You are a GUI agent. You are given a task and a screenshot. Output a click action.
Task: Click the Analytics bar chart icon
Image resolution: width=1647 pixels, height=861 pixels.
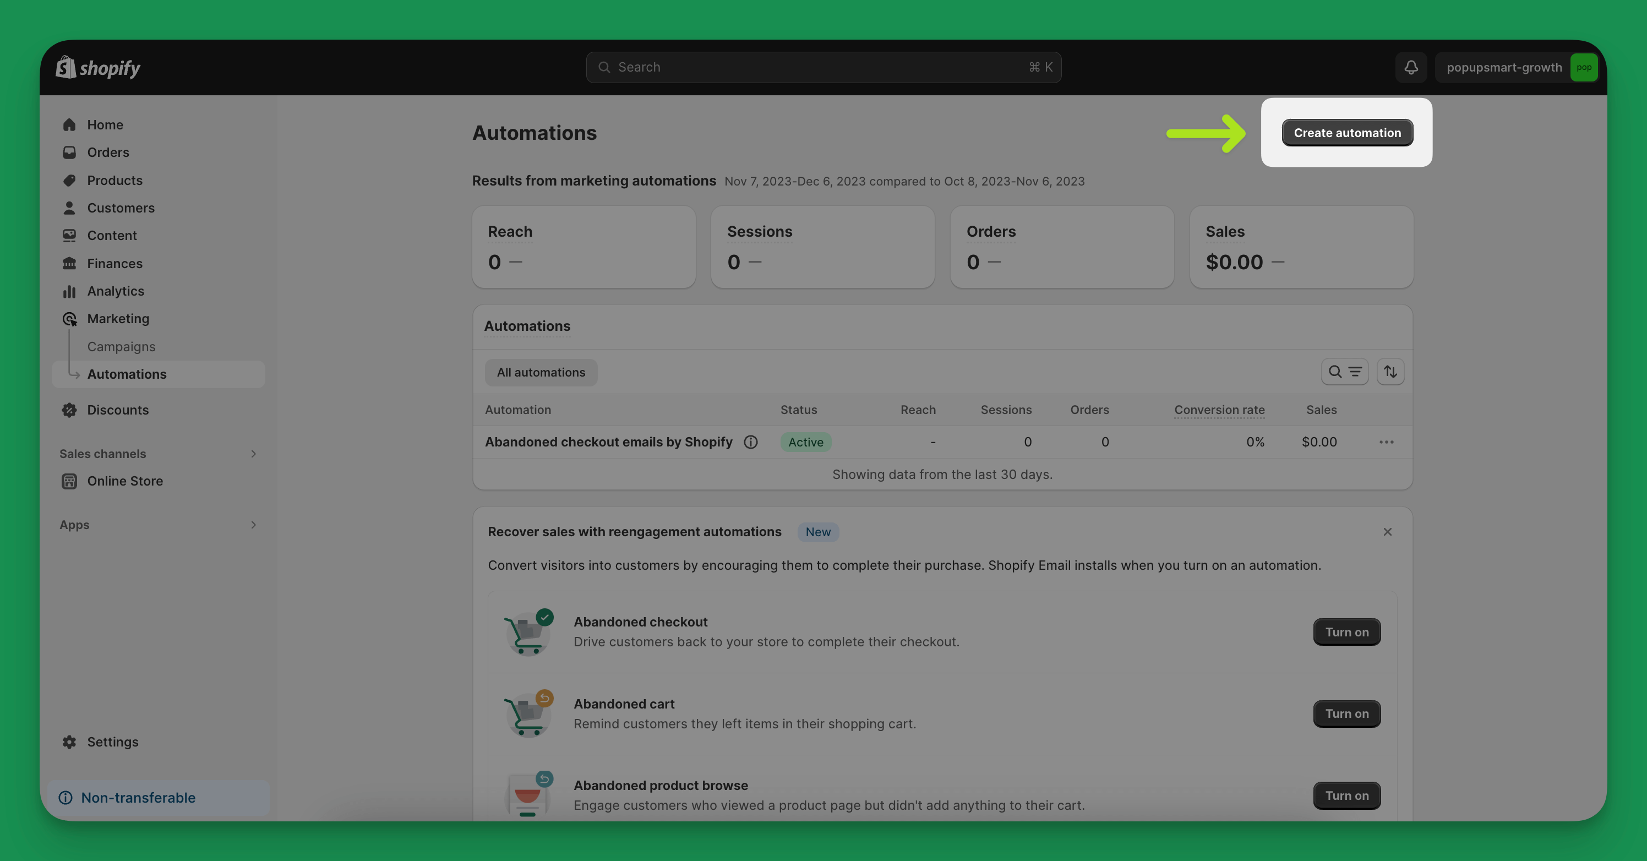[69, 291]
